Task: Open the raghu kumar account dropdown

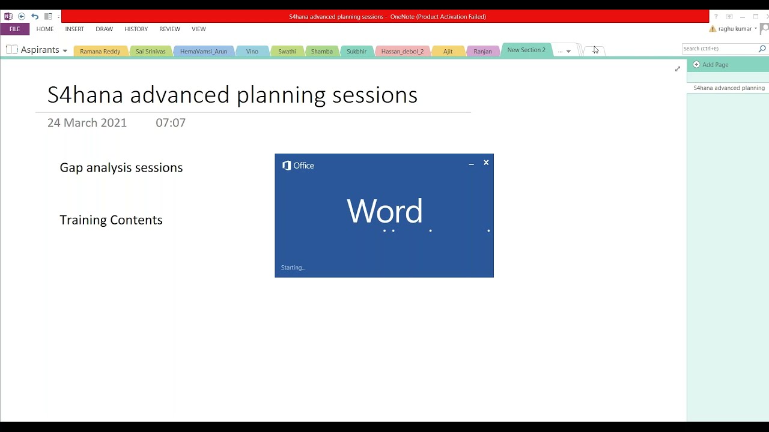Action: (x=737, y=29)
